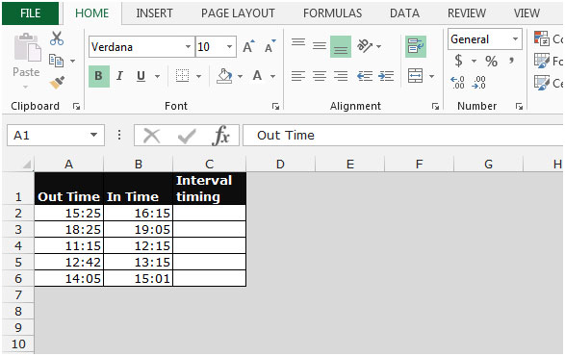The height and width of the screenshot is (356, 565).
Task: Open the FILE tab
Action: [30, 13]
